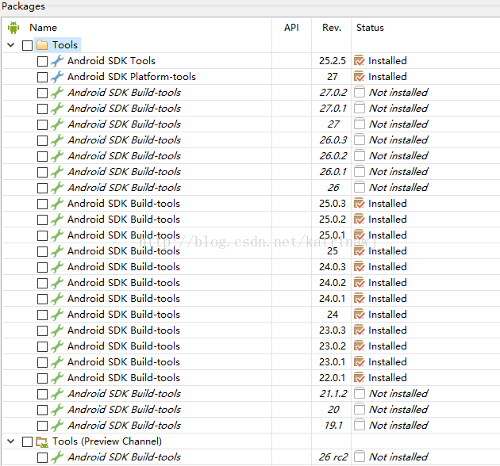Click the Installed text for revision 23.0.2
The image size is (500, 466).
(387, 346)
